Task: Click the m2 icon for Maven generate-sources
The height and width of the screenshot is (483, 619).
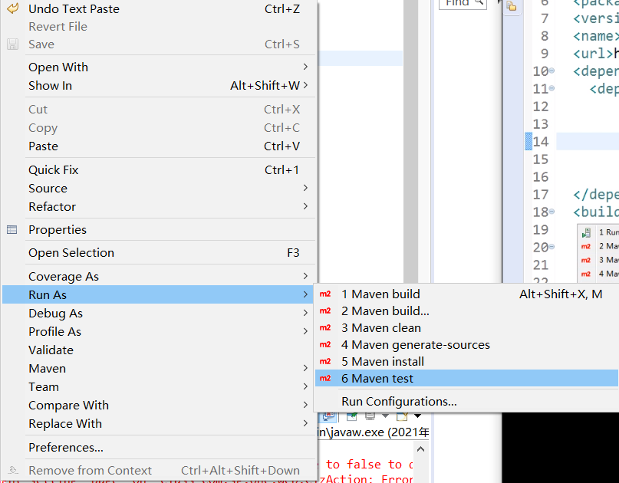Action: tap(325, 344)
